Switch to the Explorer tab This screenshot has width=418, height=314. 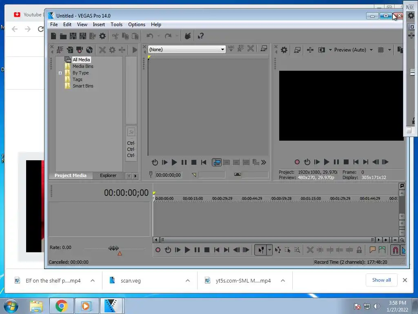pos(108,175)
